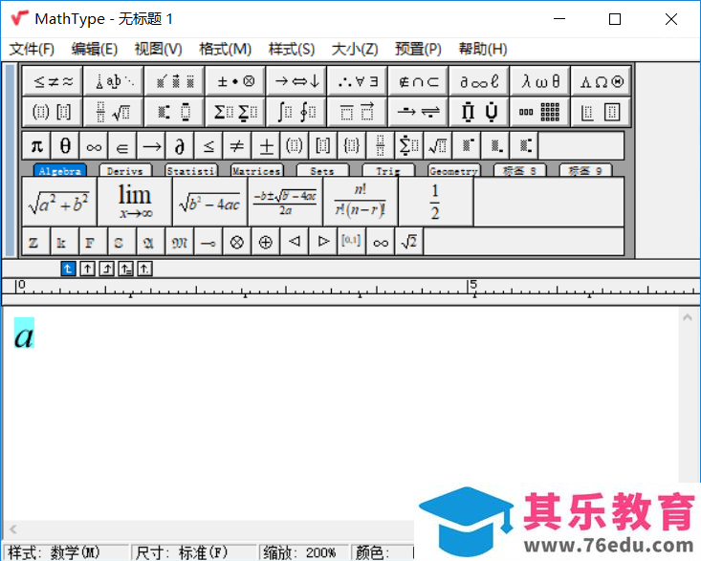This screenshot has height=561, width=701.
Task: Switch to the Geometry tab
Action: pyautogui.click(x=453, y=171)
